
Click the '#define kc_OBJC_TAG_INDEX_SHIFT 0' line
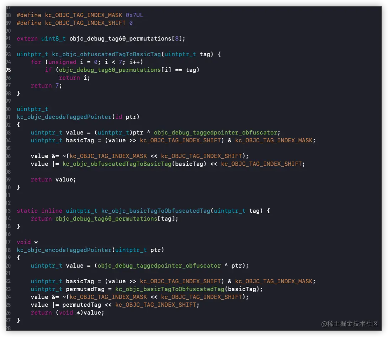(74, 23)
